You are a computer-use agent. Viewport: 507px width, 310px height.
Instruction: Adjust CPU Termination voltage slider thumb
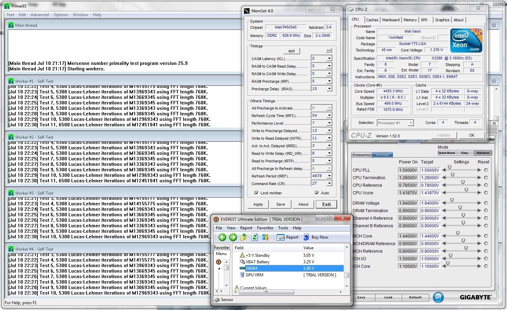[x=453, y=175]
